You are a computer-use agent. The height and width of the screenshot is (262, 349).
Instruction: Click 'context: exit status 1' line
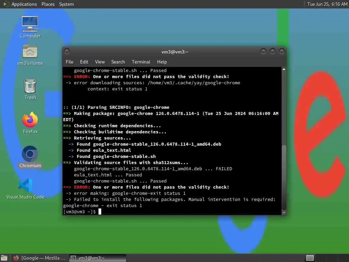pyautogui.click(x=117, y=89)
